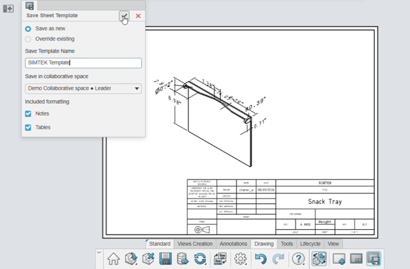This screenshot has height=269, width=410.
Task: Click the floppy disk Save icon
Action: 166,259
